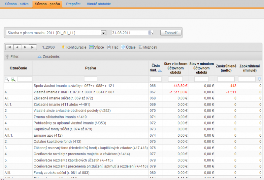Screen dimensions: 264x180
Task: Open Možnosti options menu
Action: [148, 47]
